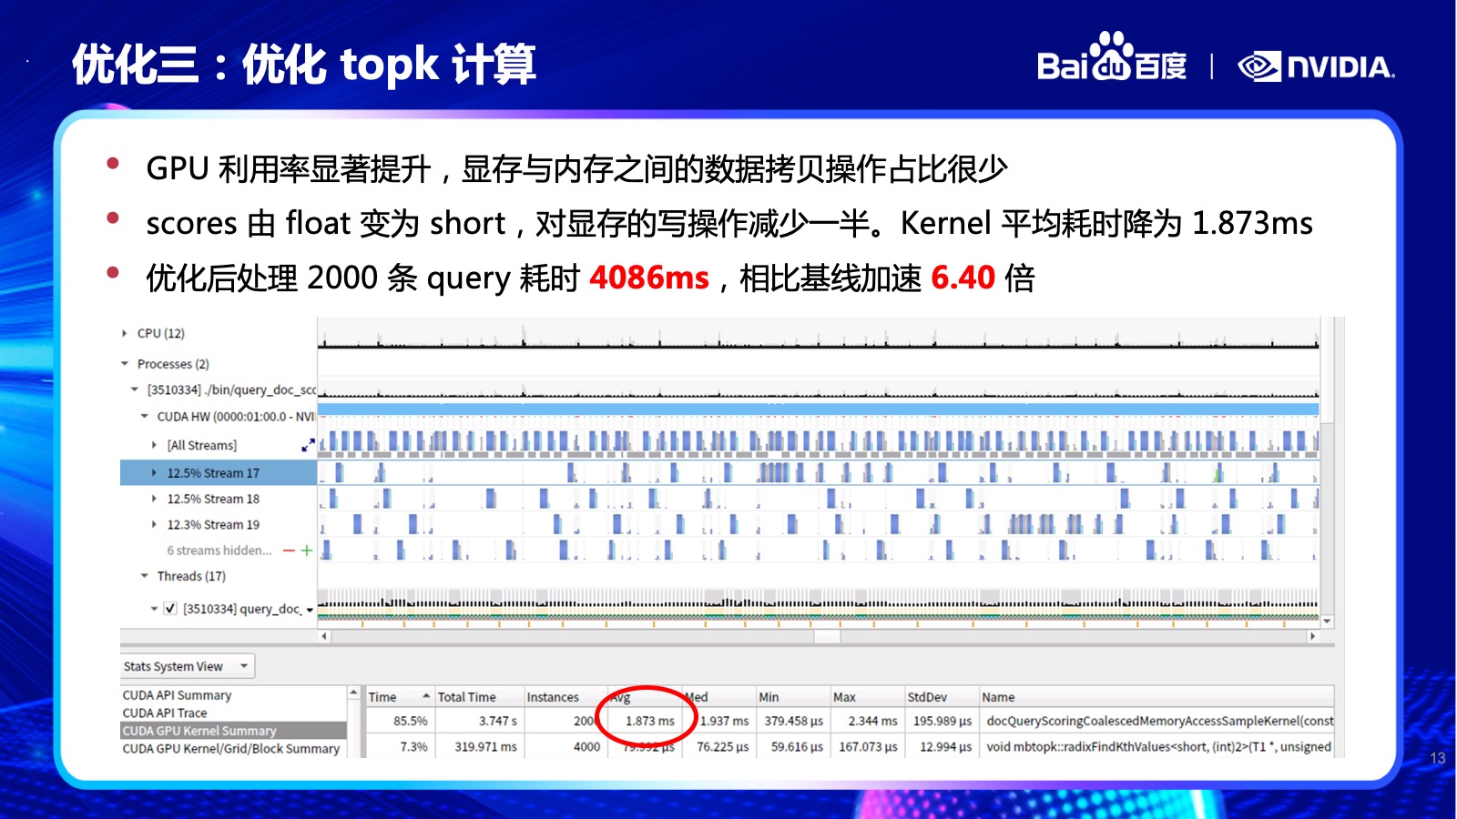Sort by the Instances column header
Viewport: 1457px width, 819px height.
click(565, 697)
